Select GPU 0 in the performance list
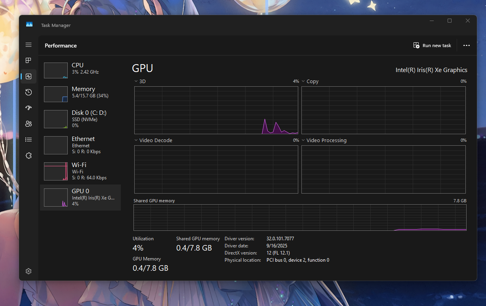Image resolution: width=486 pixels, height=306 pixels. pos(80,197)
